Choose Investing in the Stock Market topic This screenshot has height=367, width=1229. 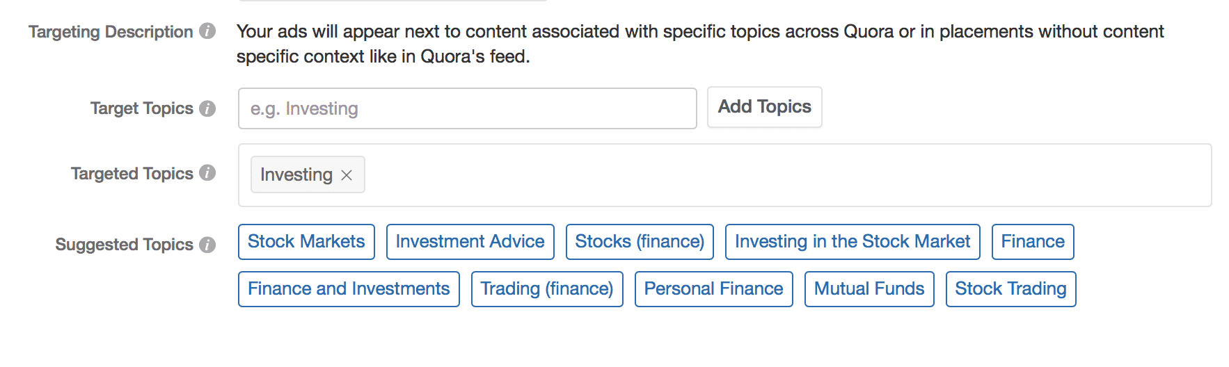(x=853, y=242)
